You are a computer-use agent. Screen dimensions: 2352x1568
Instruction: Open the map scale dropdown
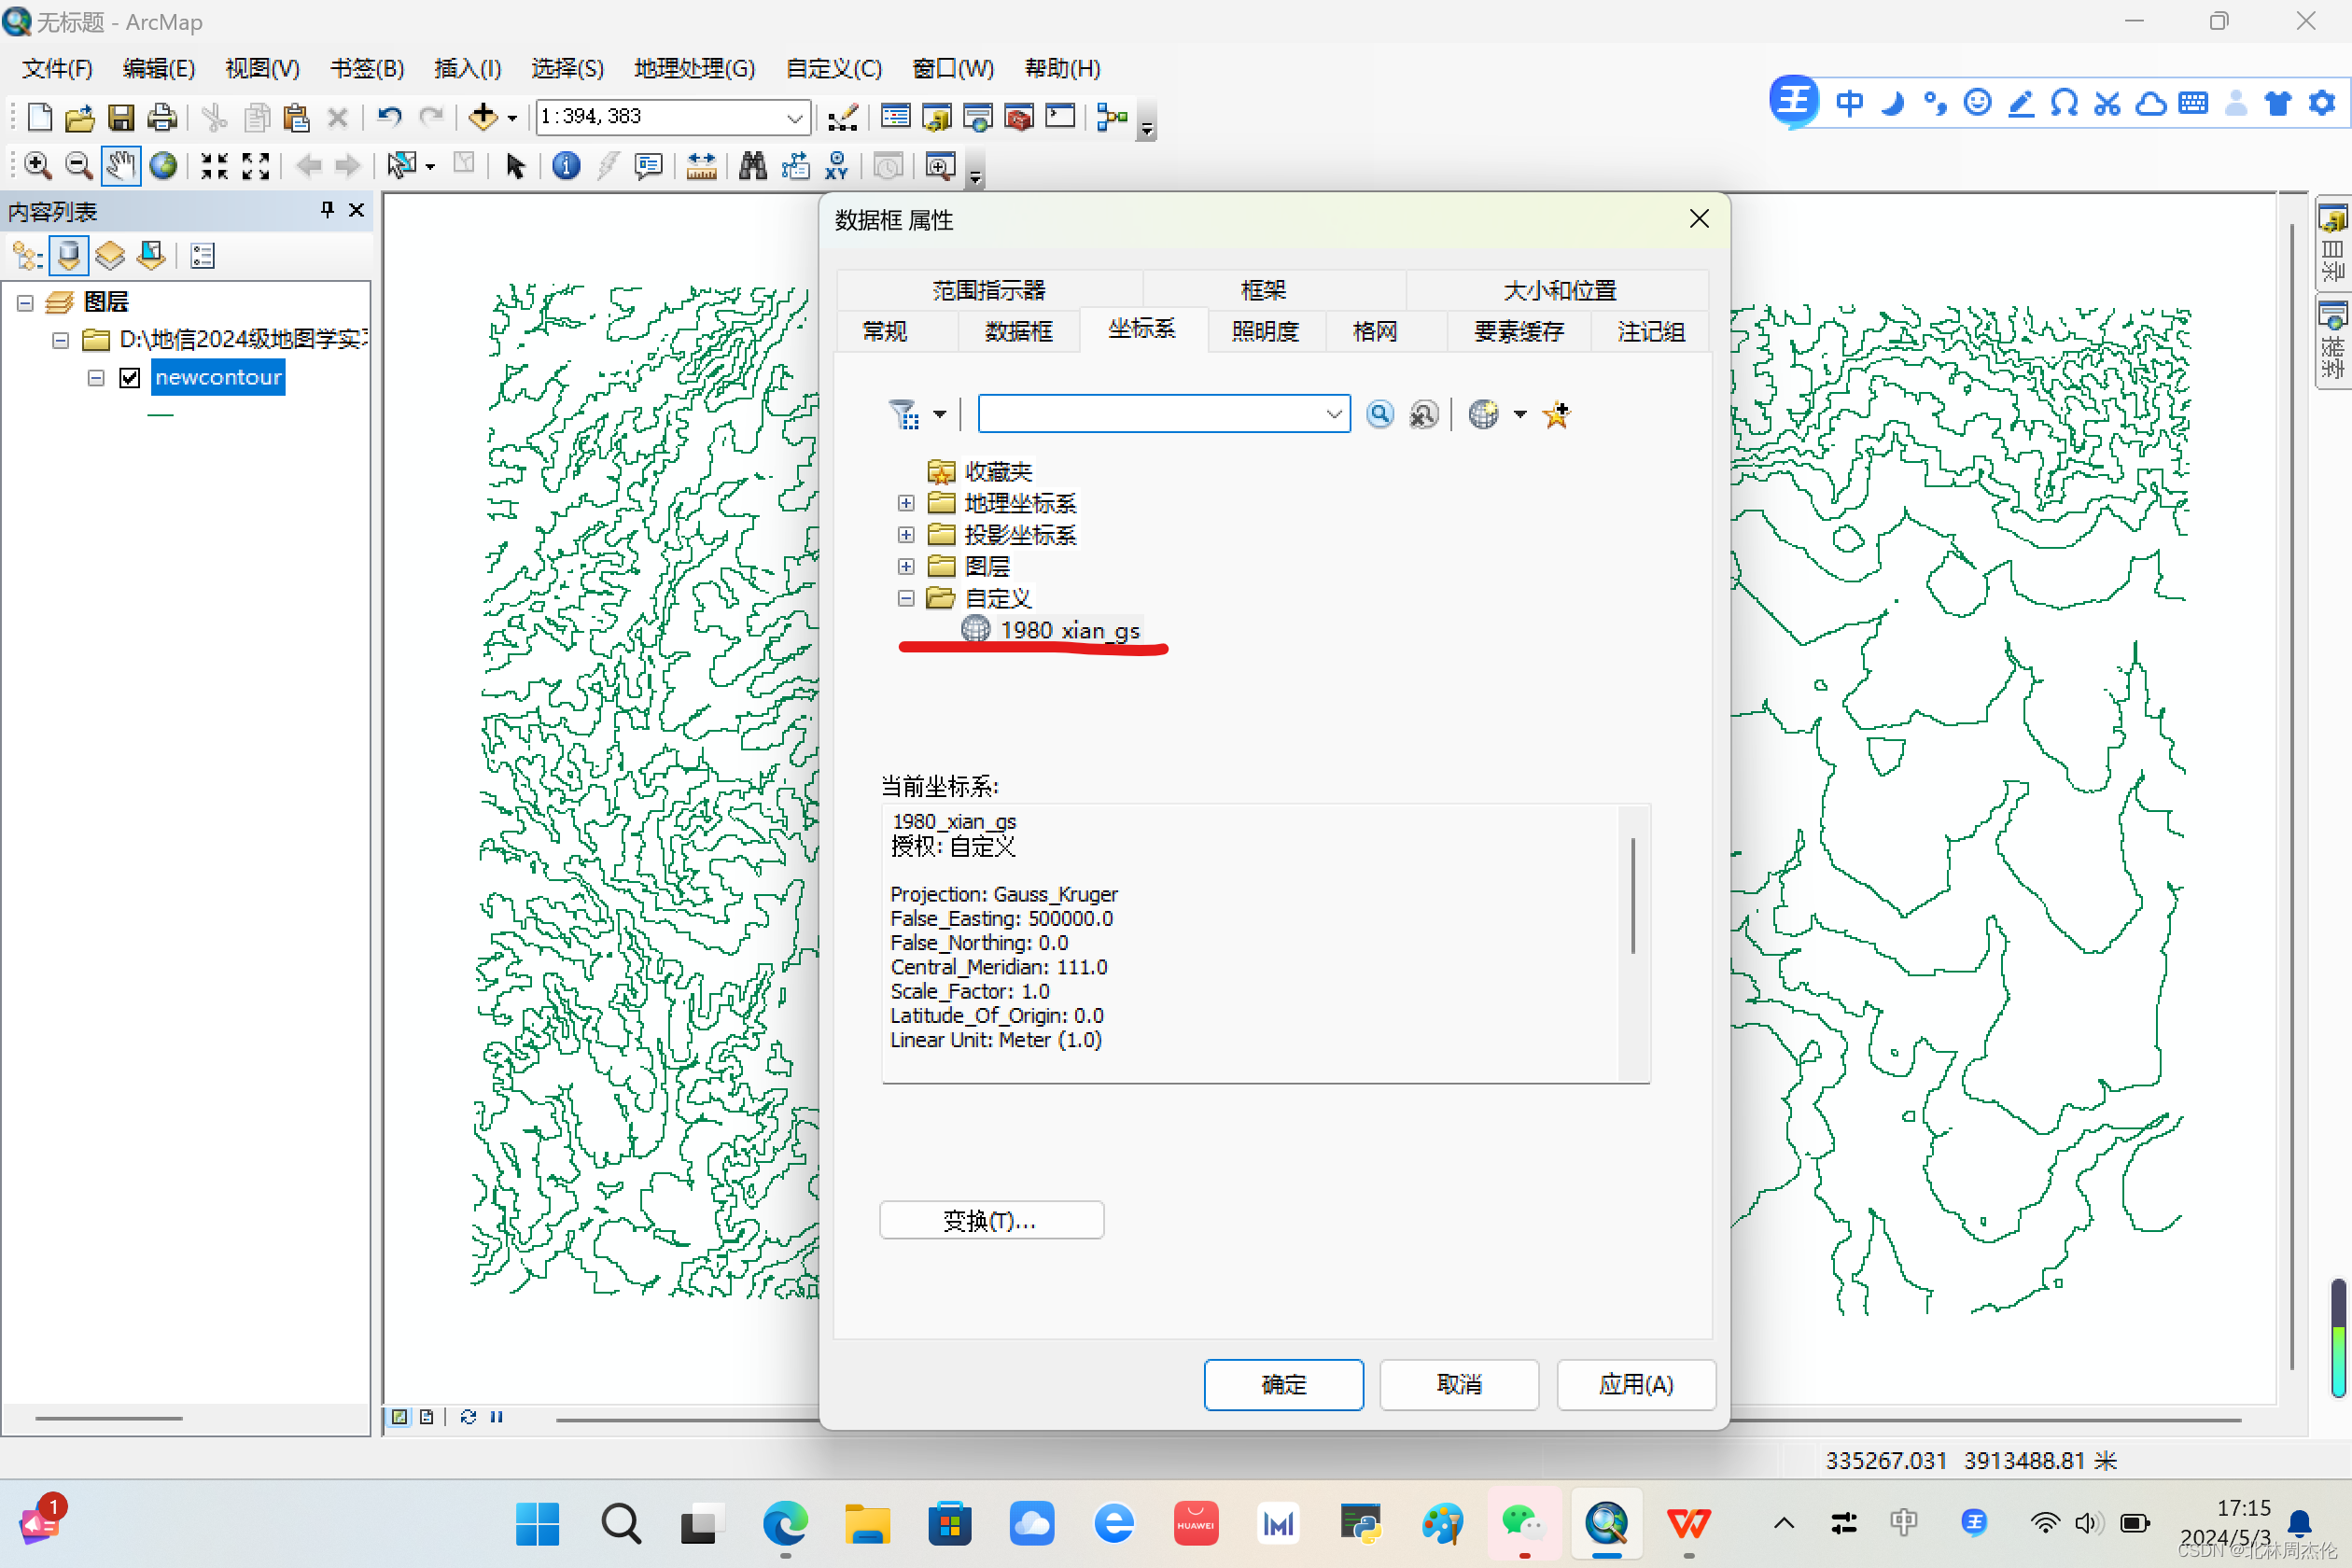pos(795,117)
